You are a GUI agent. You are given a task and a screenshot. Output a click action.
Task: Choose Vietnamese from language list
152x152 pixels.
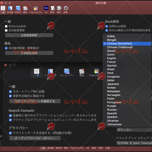pos(127,124)
